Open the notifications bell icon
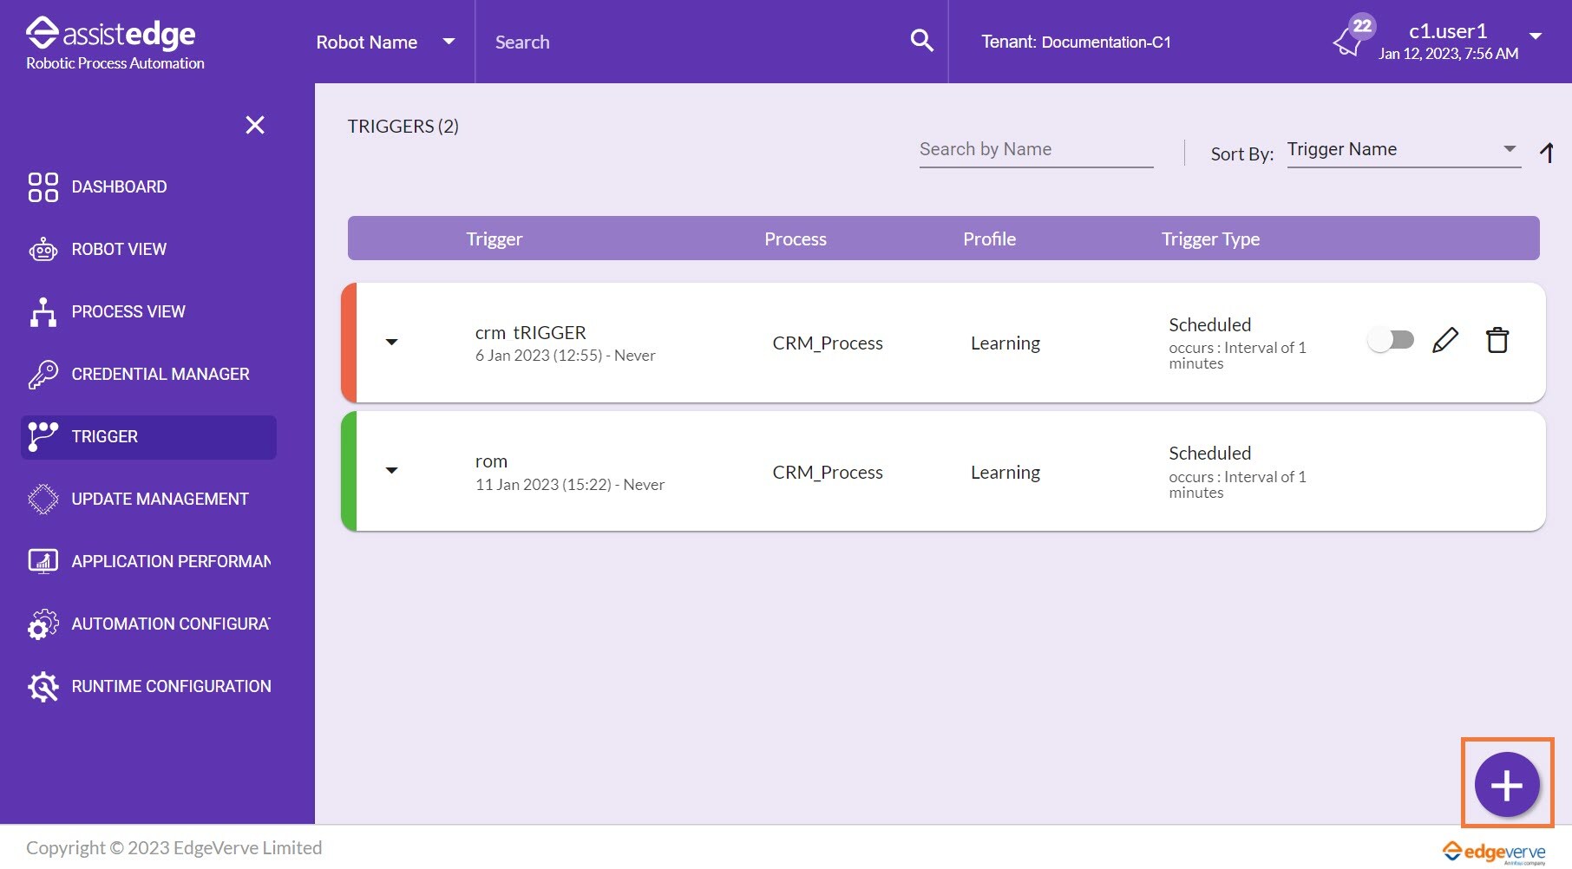 pyautogui.click(x=1349, y=41)
